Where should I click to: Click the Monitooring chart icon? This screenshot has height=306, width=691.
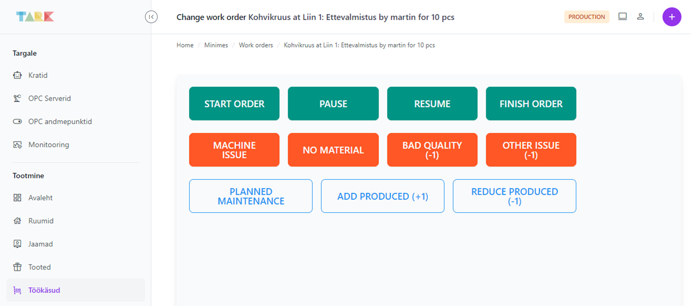point(17,145)
